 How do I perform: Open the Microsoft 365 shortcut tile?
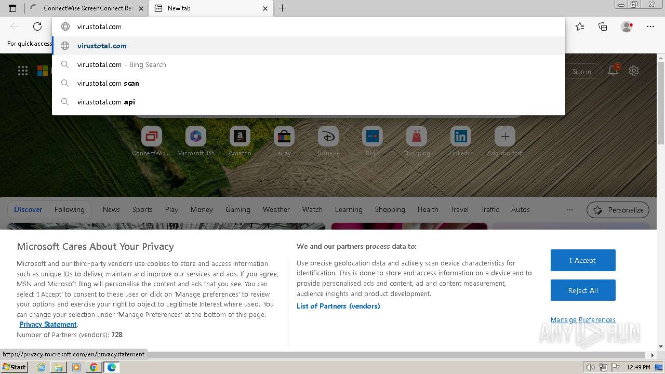click(196, 141)
